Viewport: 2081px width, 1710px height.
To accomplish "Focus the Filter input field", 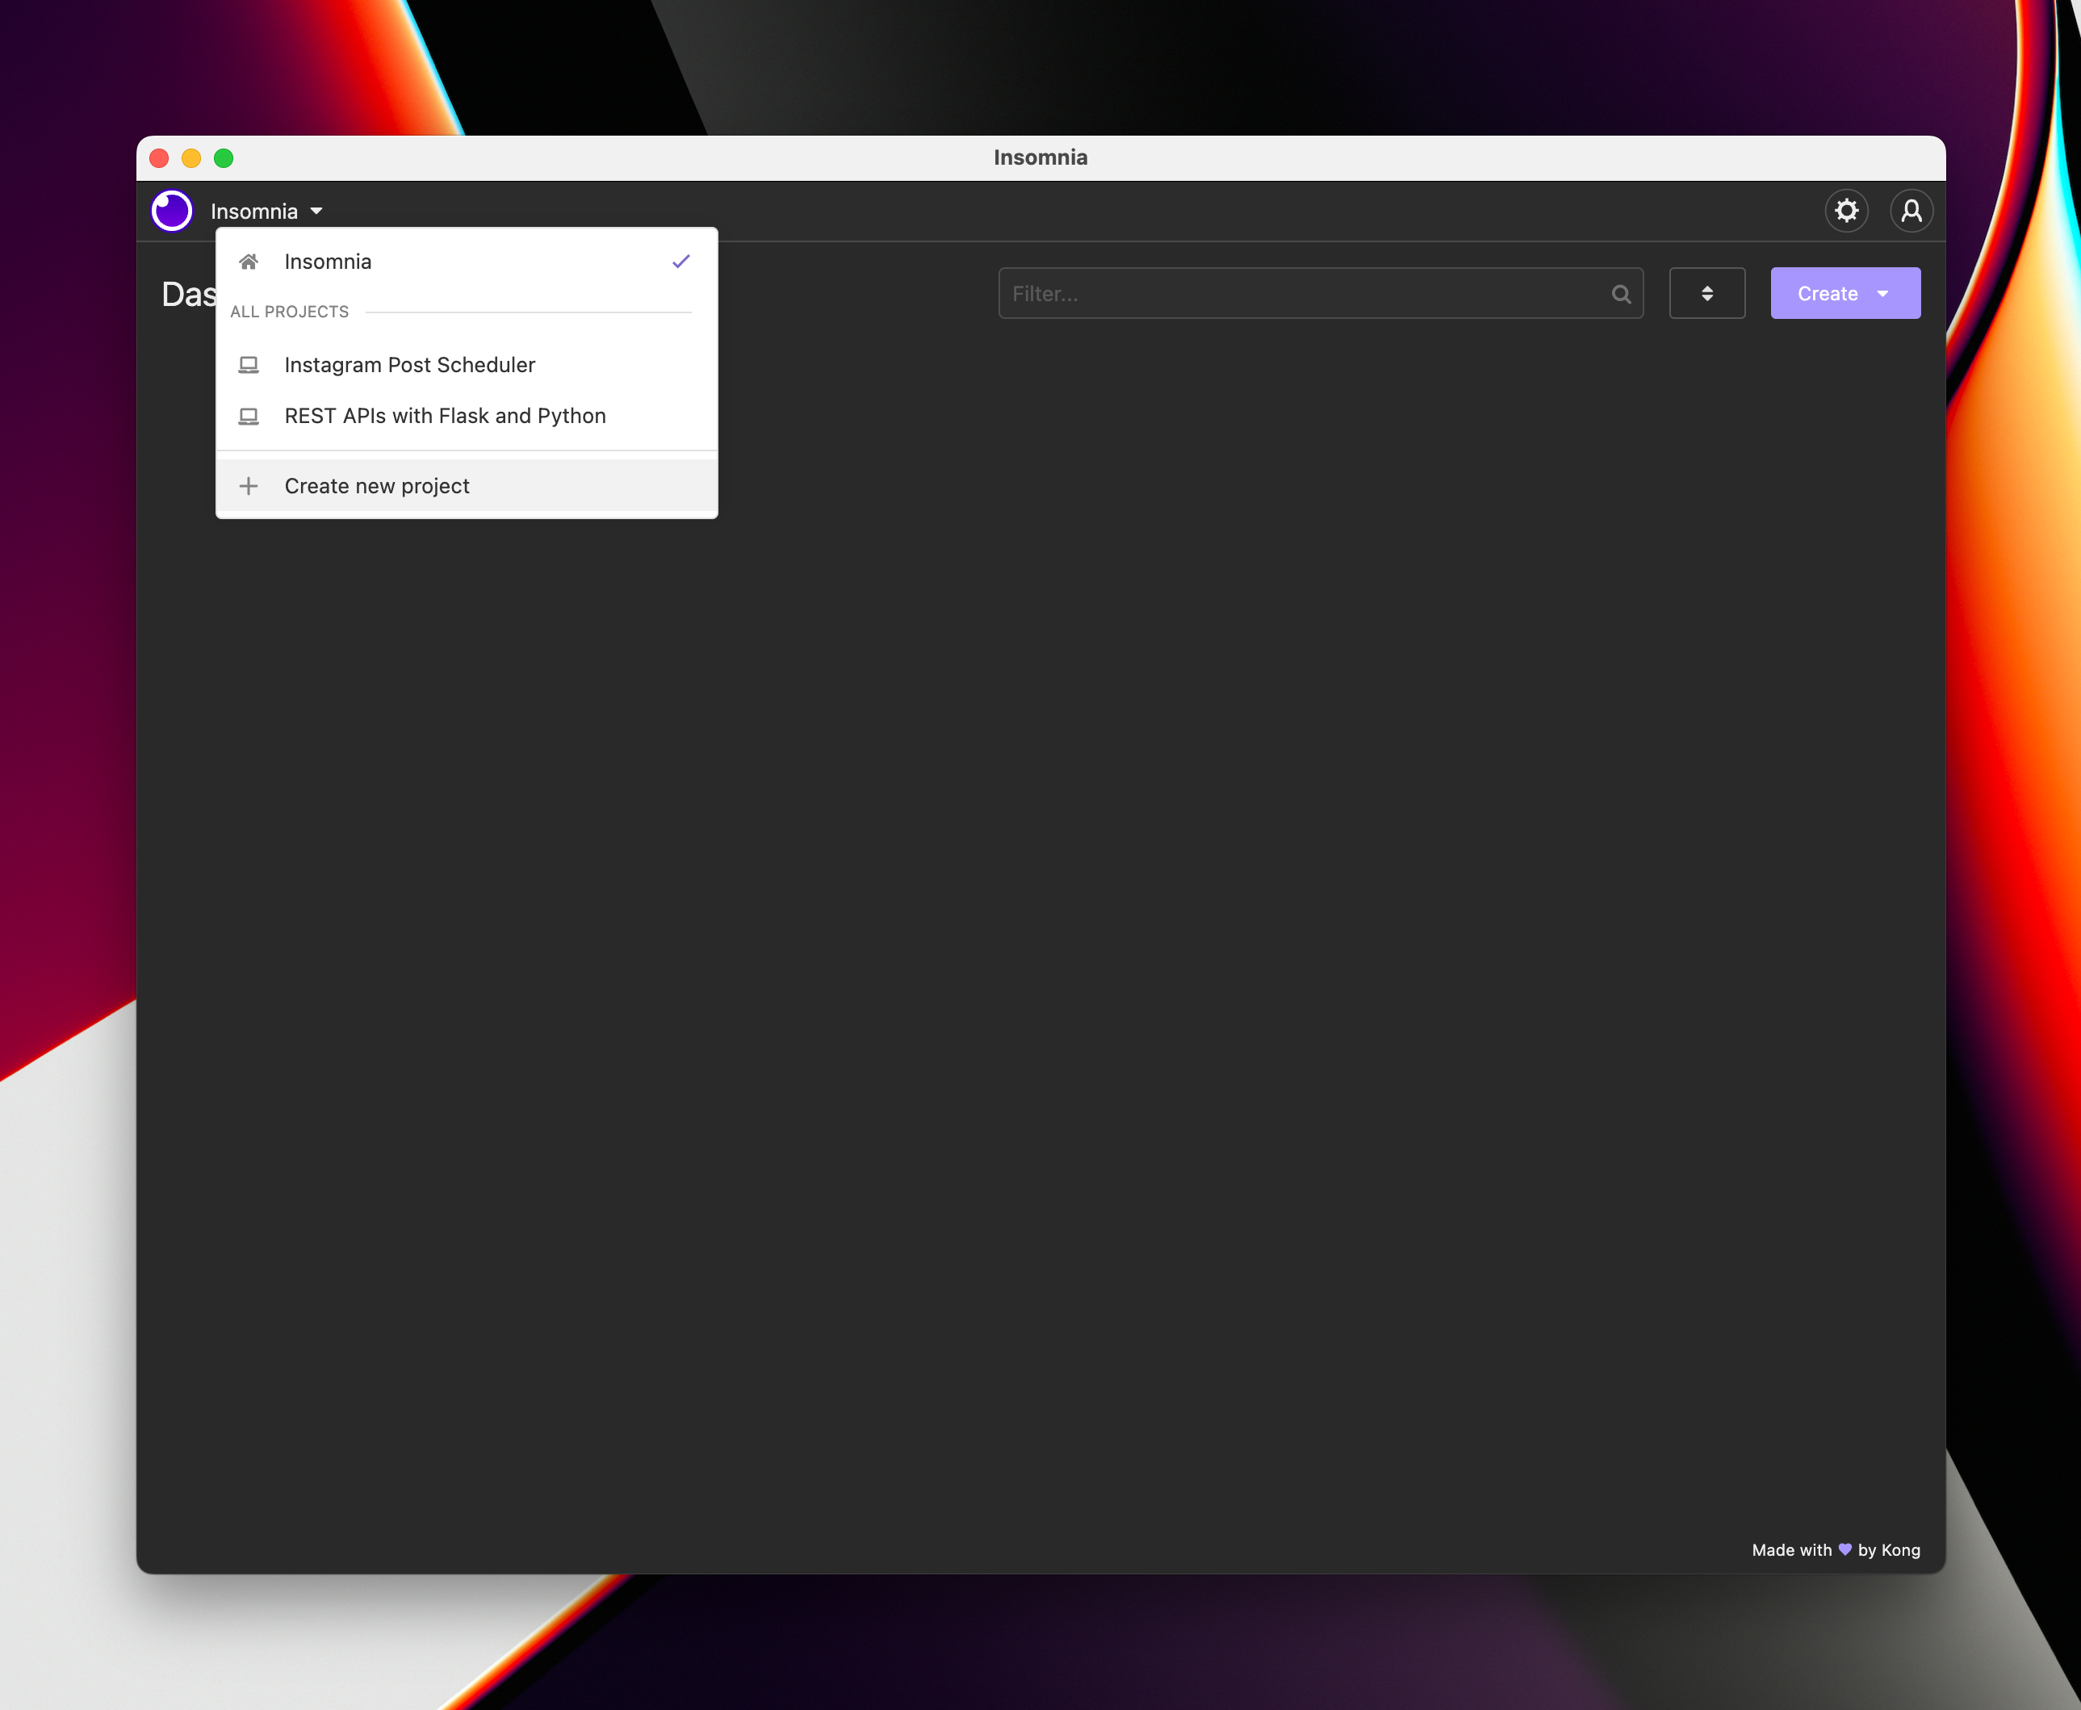I will (x=1320, y=294).
